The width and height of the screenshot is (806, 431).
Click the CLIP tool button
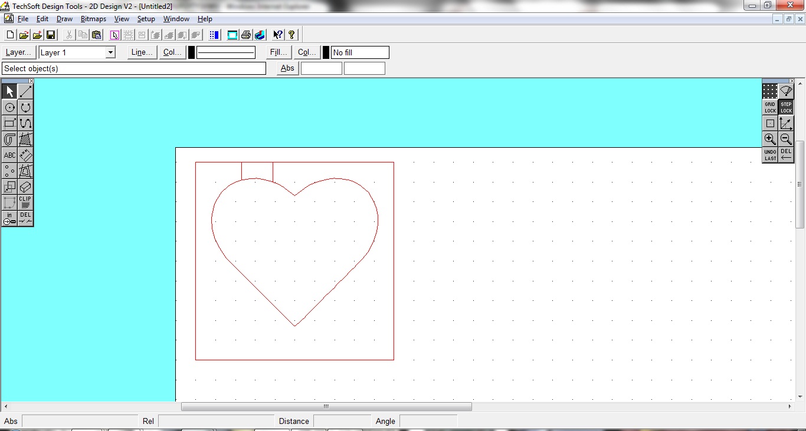point(25,203)
